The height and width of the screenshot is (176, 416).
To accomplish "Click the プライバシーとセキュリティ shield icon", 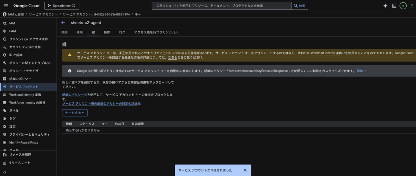I will pos(5,135).
